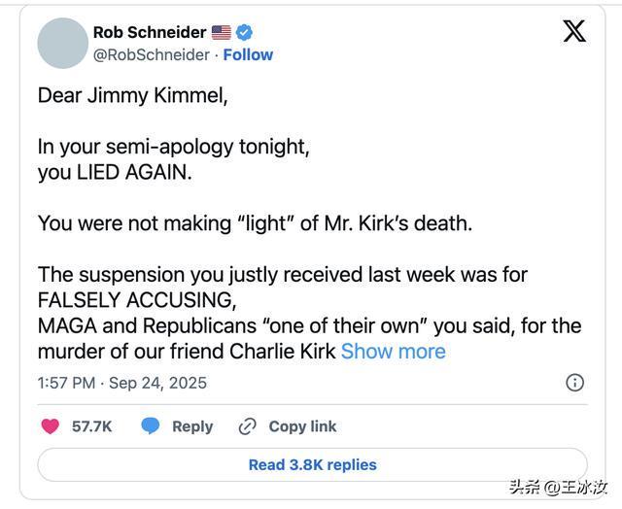Follow the RobSchneider account
The width and height of the screenshot is (622, 509).
point(248,54)
